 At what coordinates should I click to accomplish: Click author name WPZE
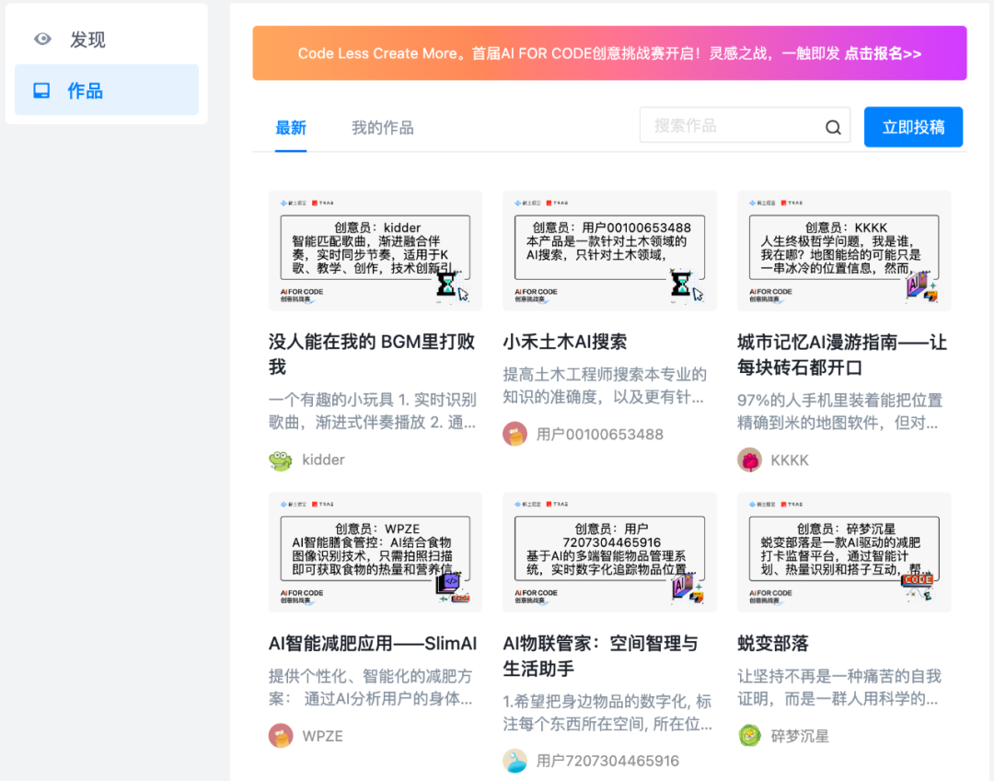323,736
